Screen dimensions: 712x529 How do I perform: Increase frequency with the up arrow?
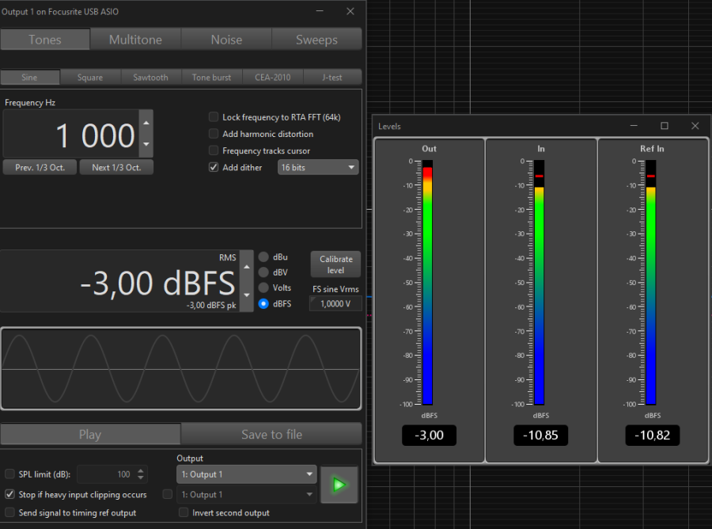[146, 123]
